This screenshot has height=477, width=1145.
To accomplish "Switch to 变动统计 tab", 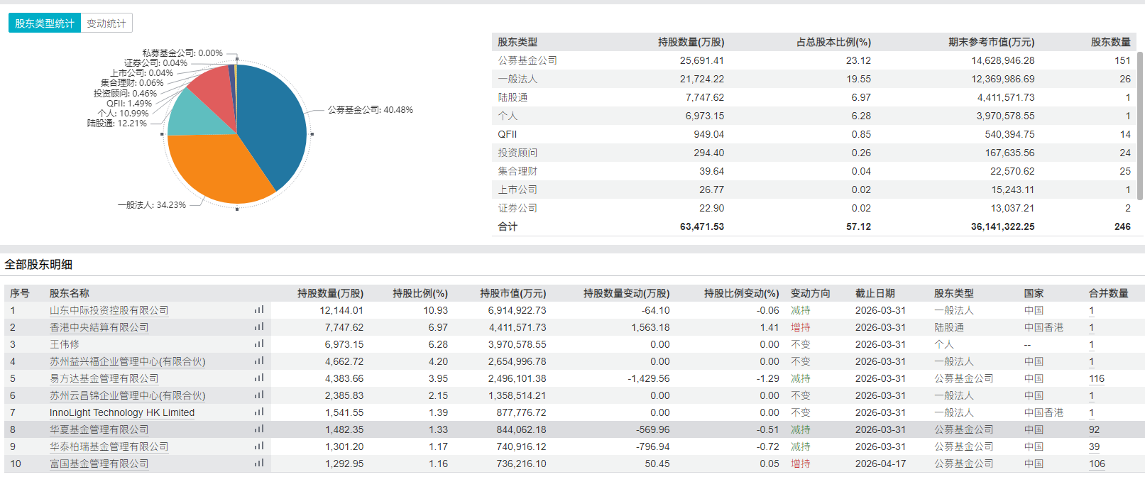I will click(x=106, y=23).
